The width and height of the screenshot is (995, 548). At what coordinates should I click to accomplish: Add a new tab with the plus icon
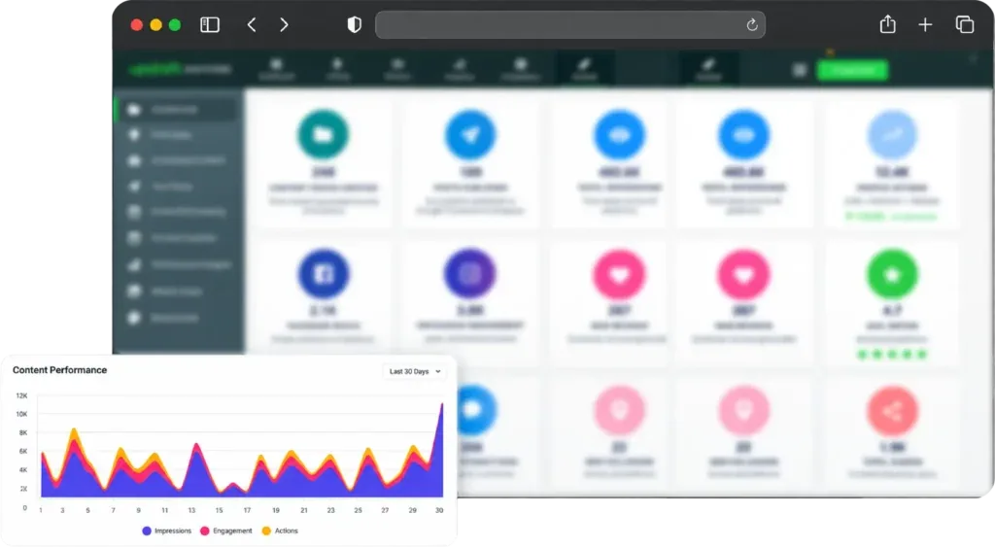(x=925, y=24)
